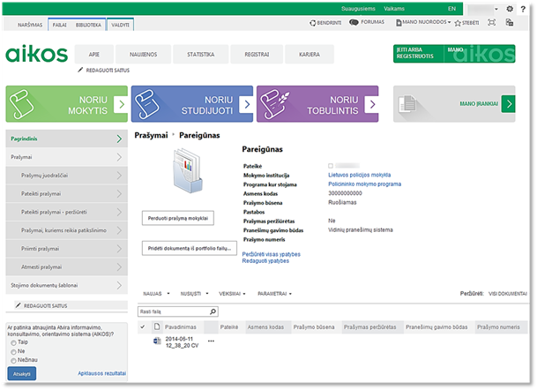Expand the Mano įrankiai green arrow

point(509,104)
